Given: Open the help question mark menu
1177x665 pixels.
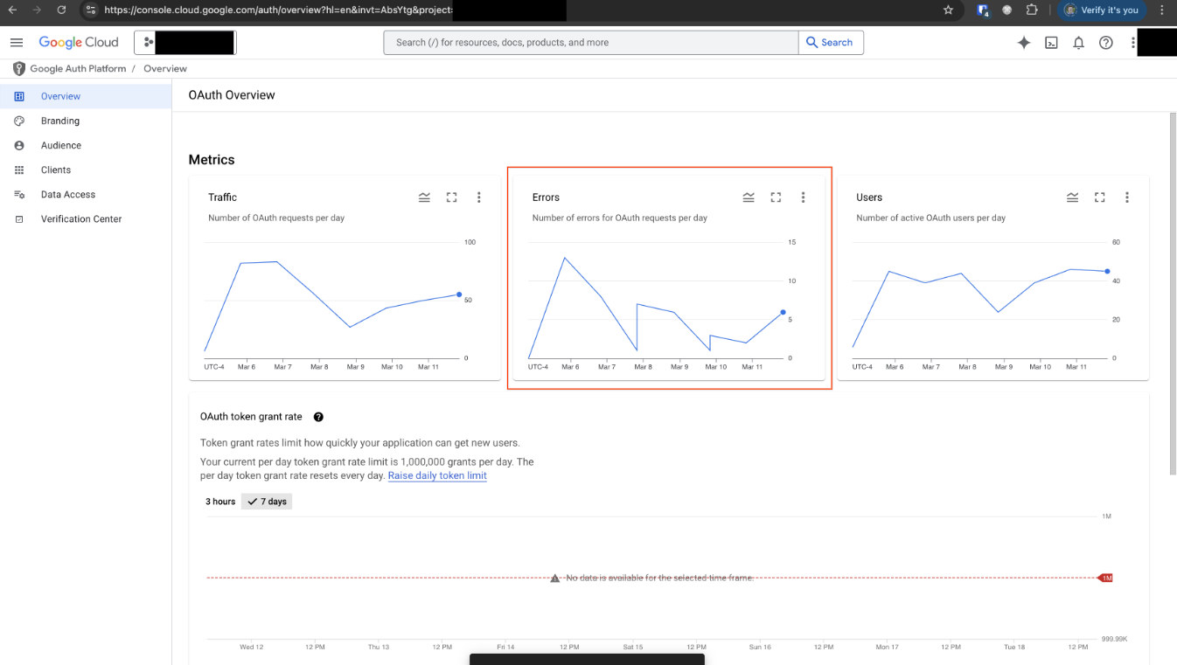Looking at the screenshot, I should 1106,43.
